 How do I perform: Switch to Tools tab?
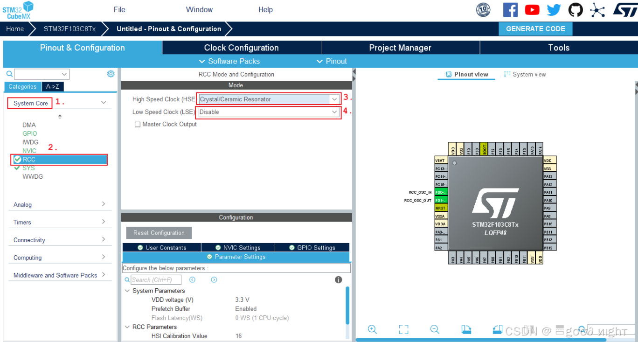[x=559, y=48]
